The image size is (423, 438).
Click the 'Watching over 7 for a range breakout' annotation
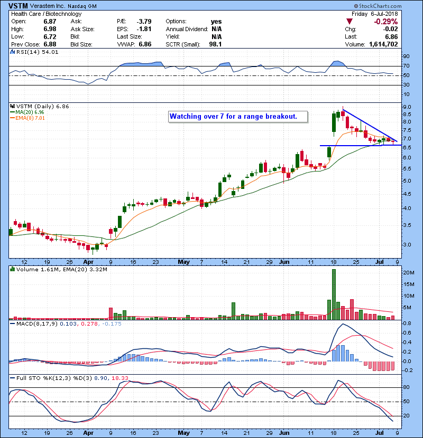[x=238, y=117]
